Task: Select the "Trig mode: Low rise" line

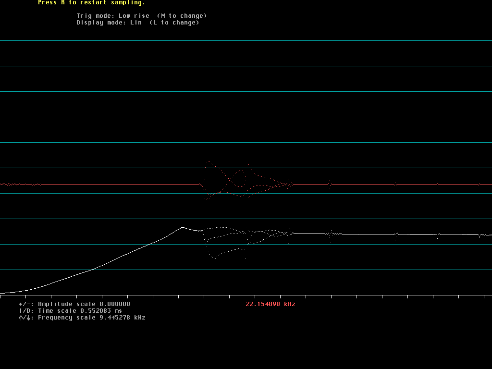Action: (x=142, y=16)
